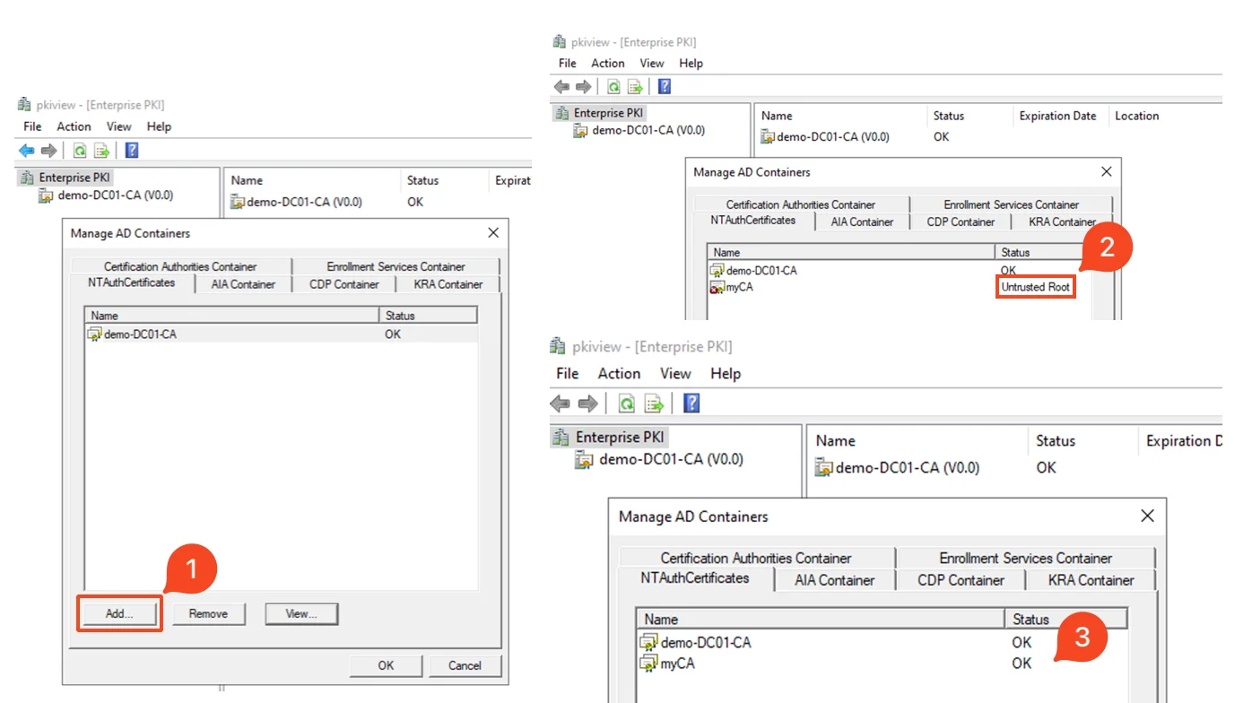Click the Untrusted Root status text
1252x703 pixels.
pyautogui.click(x=1036, y=288)
